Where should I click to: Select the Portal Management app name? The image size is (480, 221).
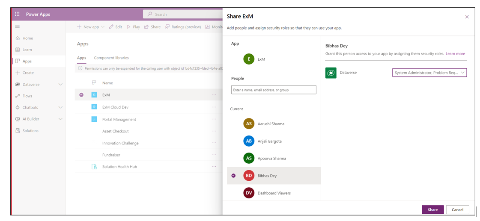pos(119,120)
